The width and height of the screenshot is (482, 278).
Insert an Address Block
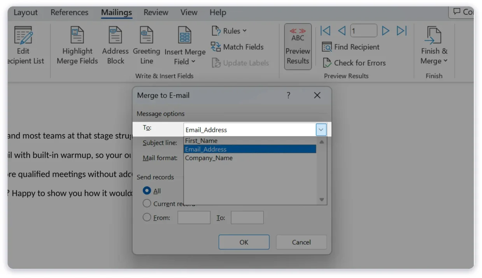click(x=116, y=46)
